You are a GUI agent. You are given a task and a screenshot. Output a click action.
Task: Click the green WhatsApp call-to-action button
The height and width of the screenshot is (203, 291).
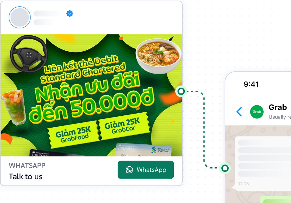tap(146, 170)
